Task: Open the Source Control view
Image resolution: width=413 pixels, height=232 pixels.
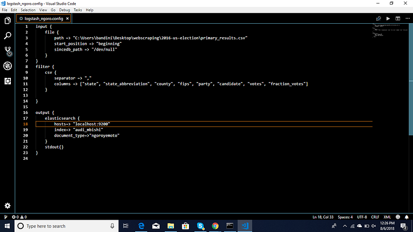Action: click(8, 51)
